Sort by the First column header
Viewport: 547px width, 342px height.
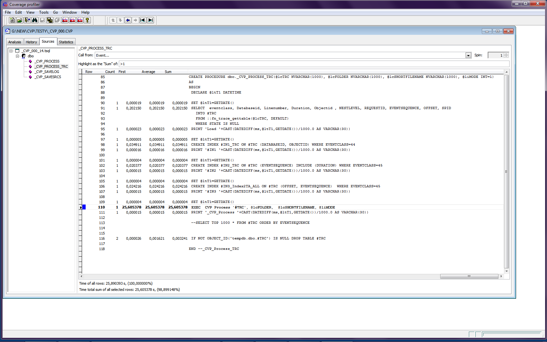pyautogui.click(x=122, y=72)
